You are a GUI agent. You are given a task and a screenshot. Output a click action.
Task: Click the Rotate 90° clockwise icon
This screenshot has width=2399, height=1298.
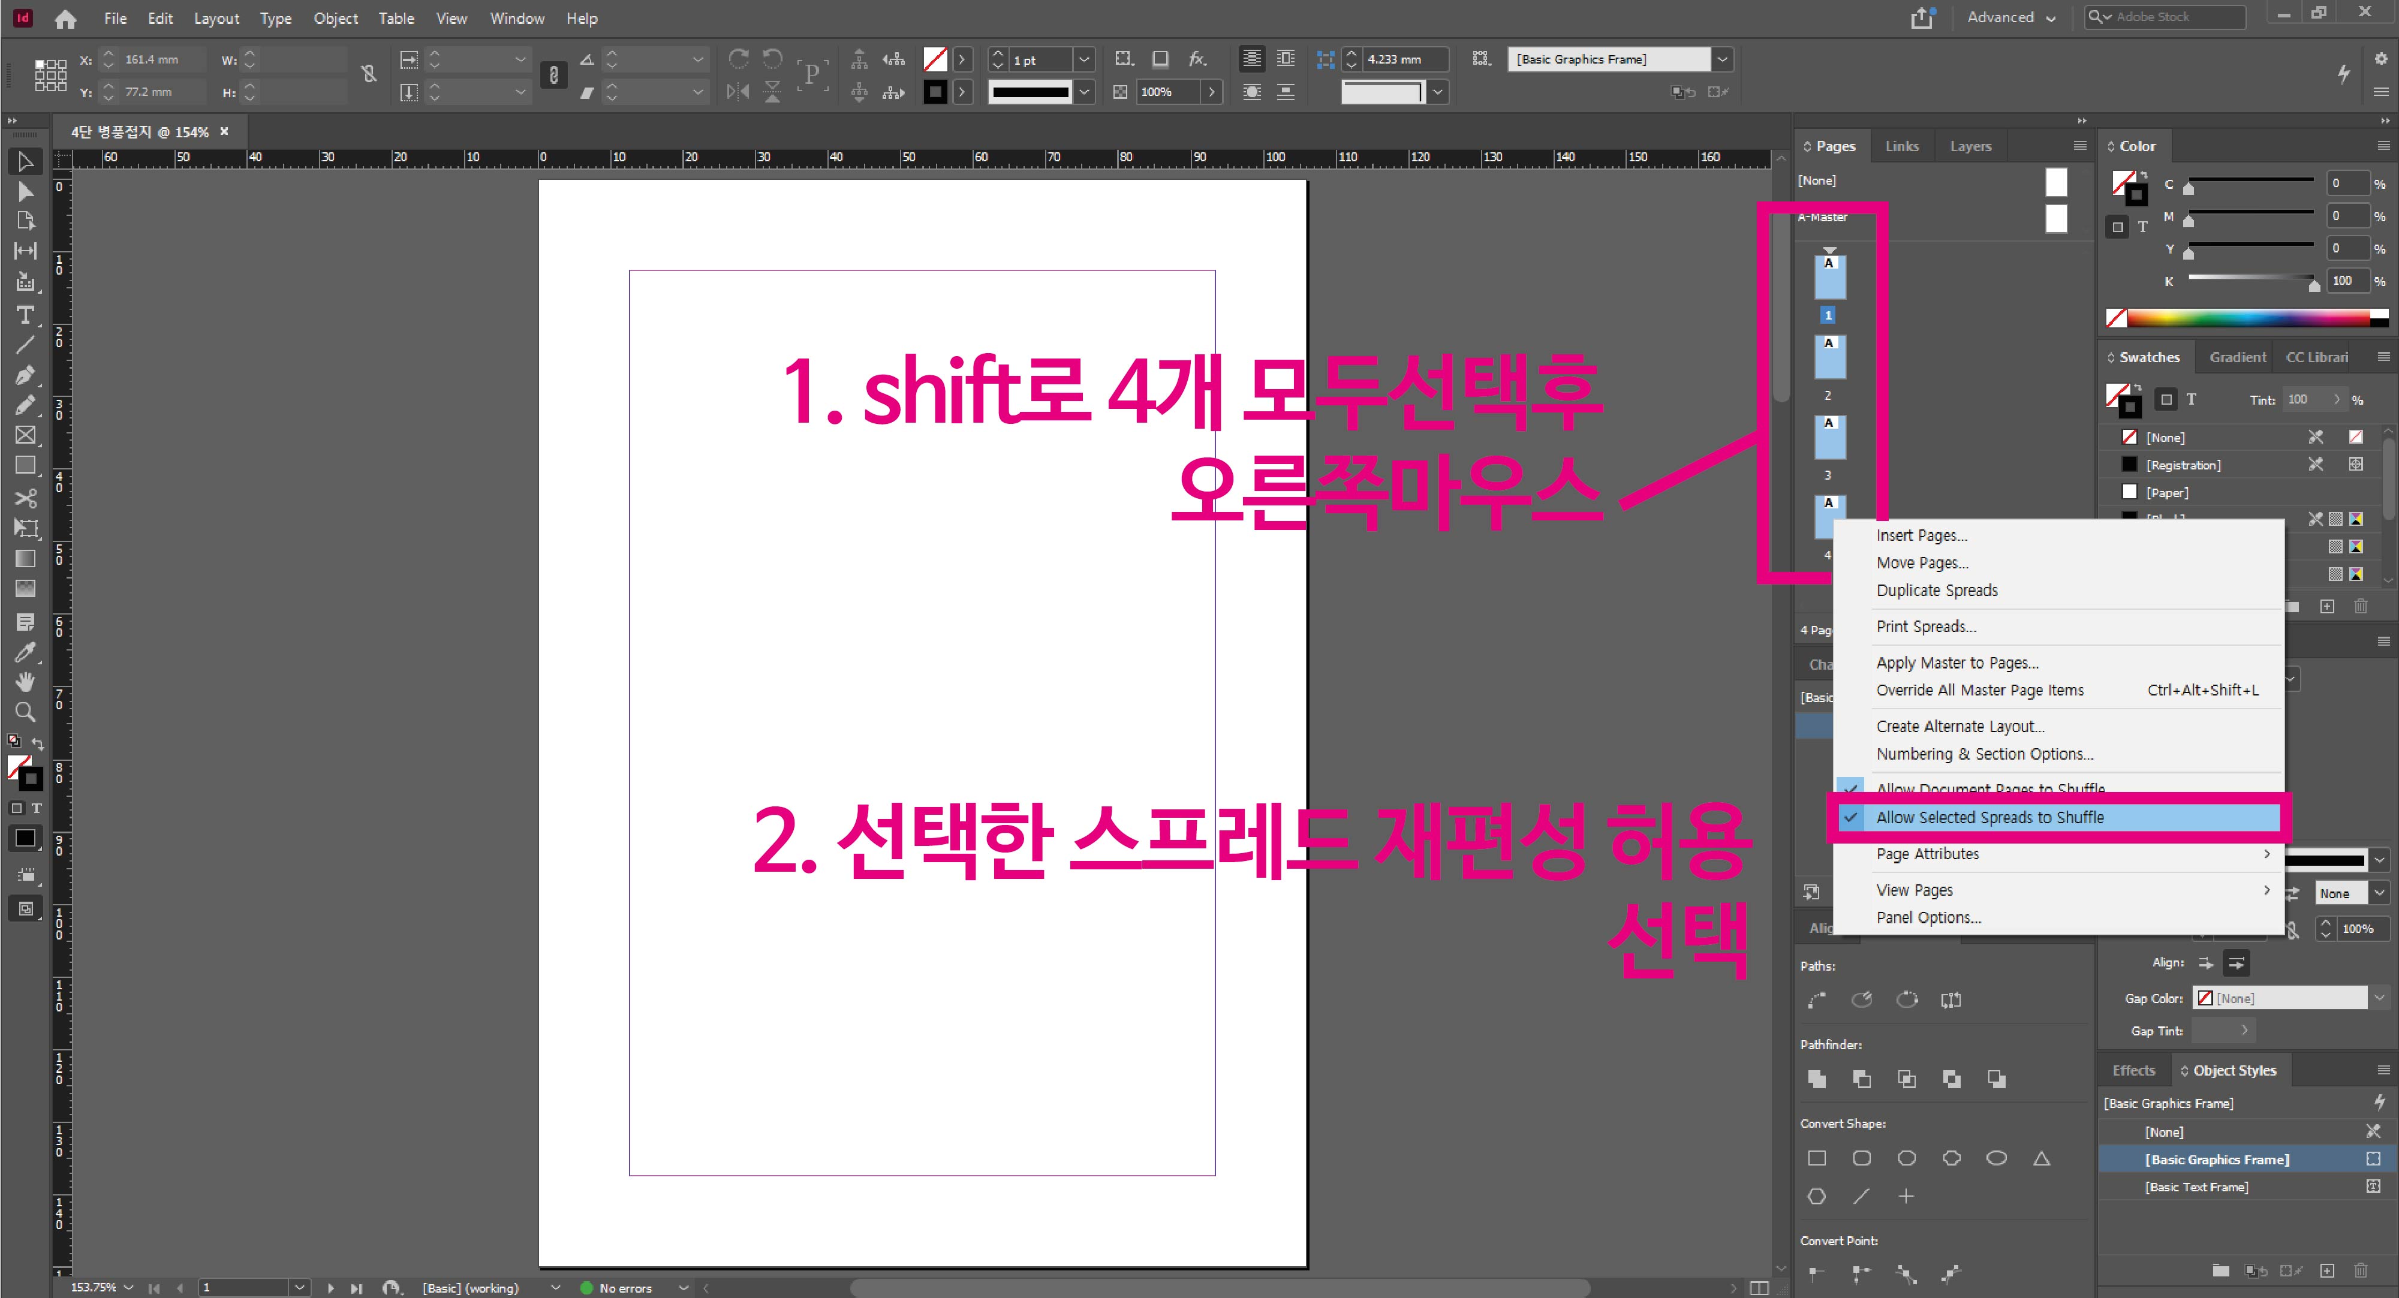(x=739, y=59)
